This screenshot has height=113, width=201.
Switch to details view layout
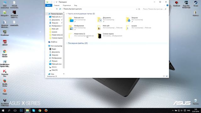164,76
